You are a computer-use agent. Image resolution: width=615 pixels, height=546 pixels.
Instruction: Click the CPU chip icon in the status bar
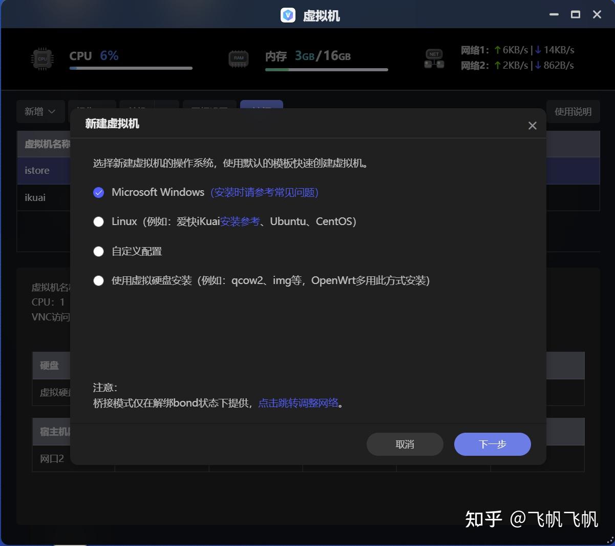pyautogui.click(x=41, y=58)
